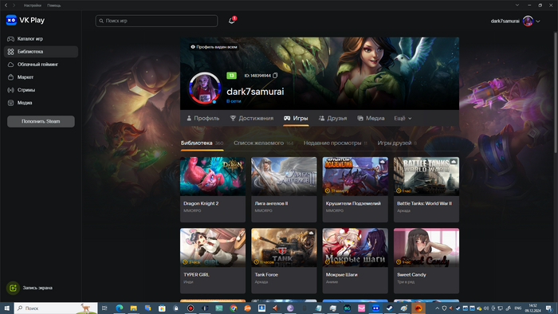
Task: Open the Настройки menu
Action: 33,6
